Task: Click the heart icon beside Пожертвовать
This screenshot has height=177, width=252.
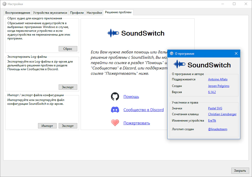Action: point(115,123)
